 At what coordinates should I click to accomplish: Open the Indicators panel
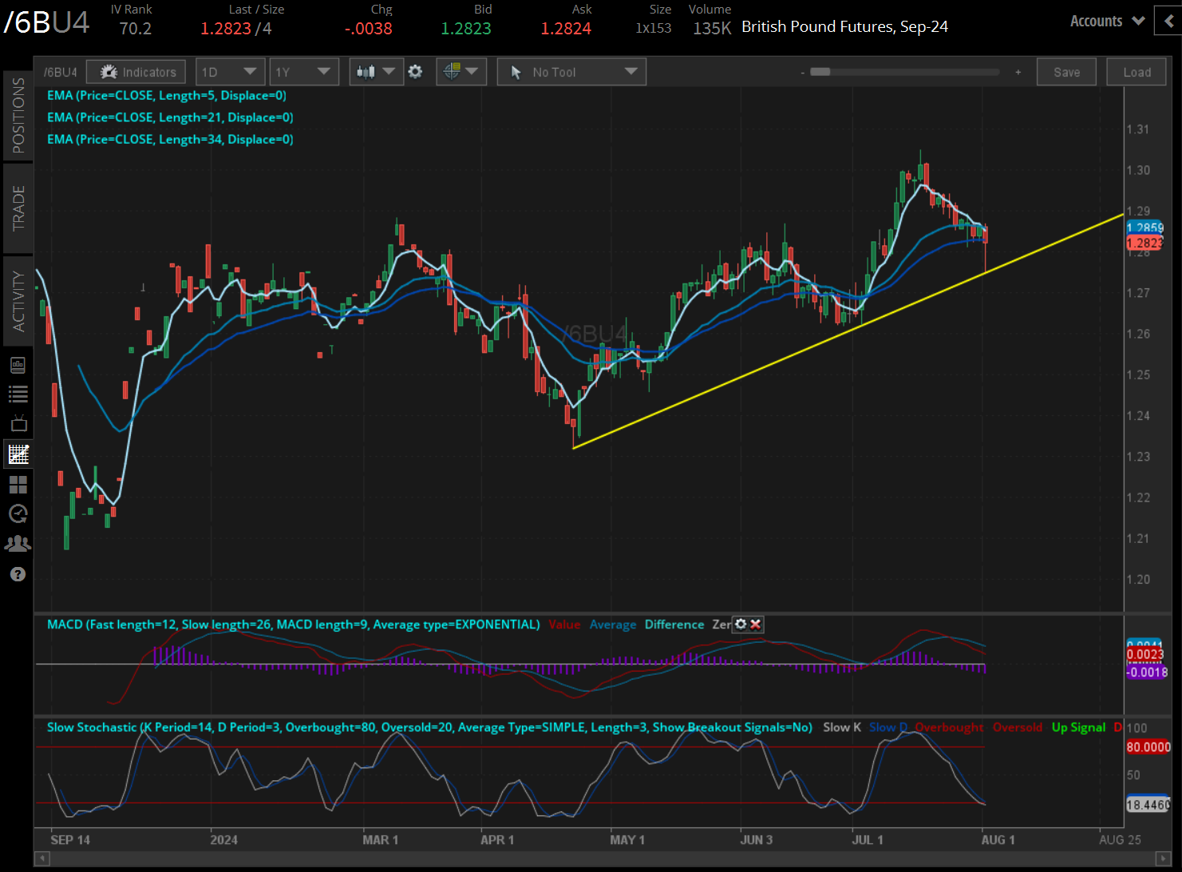(136, 72)
